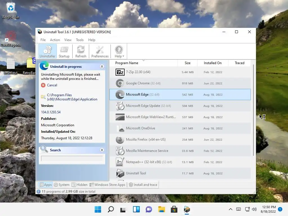Select the Google Chrome (32-bit) row name
The height and width of the screenshot is (216, 288).
[x=143, y=83]
